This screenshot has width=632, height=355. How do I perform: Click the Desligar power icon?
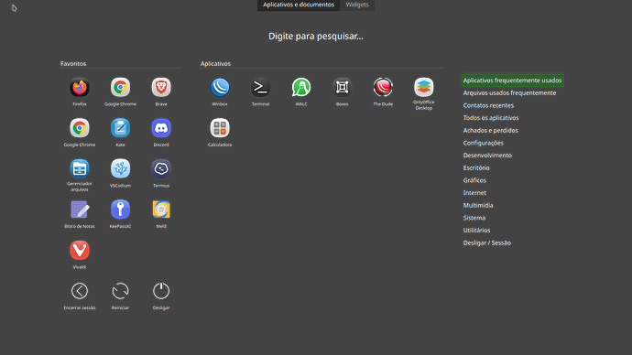(161, 291)
